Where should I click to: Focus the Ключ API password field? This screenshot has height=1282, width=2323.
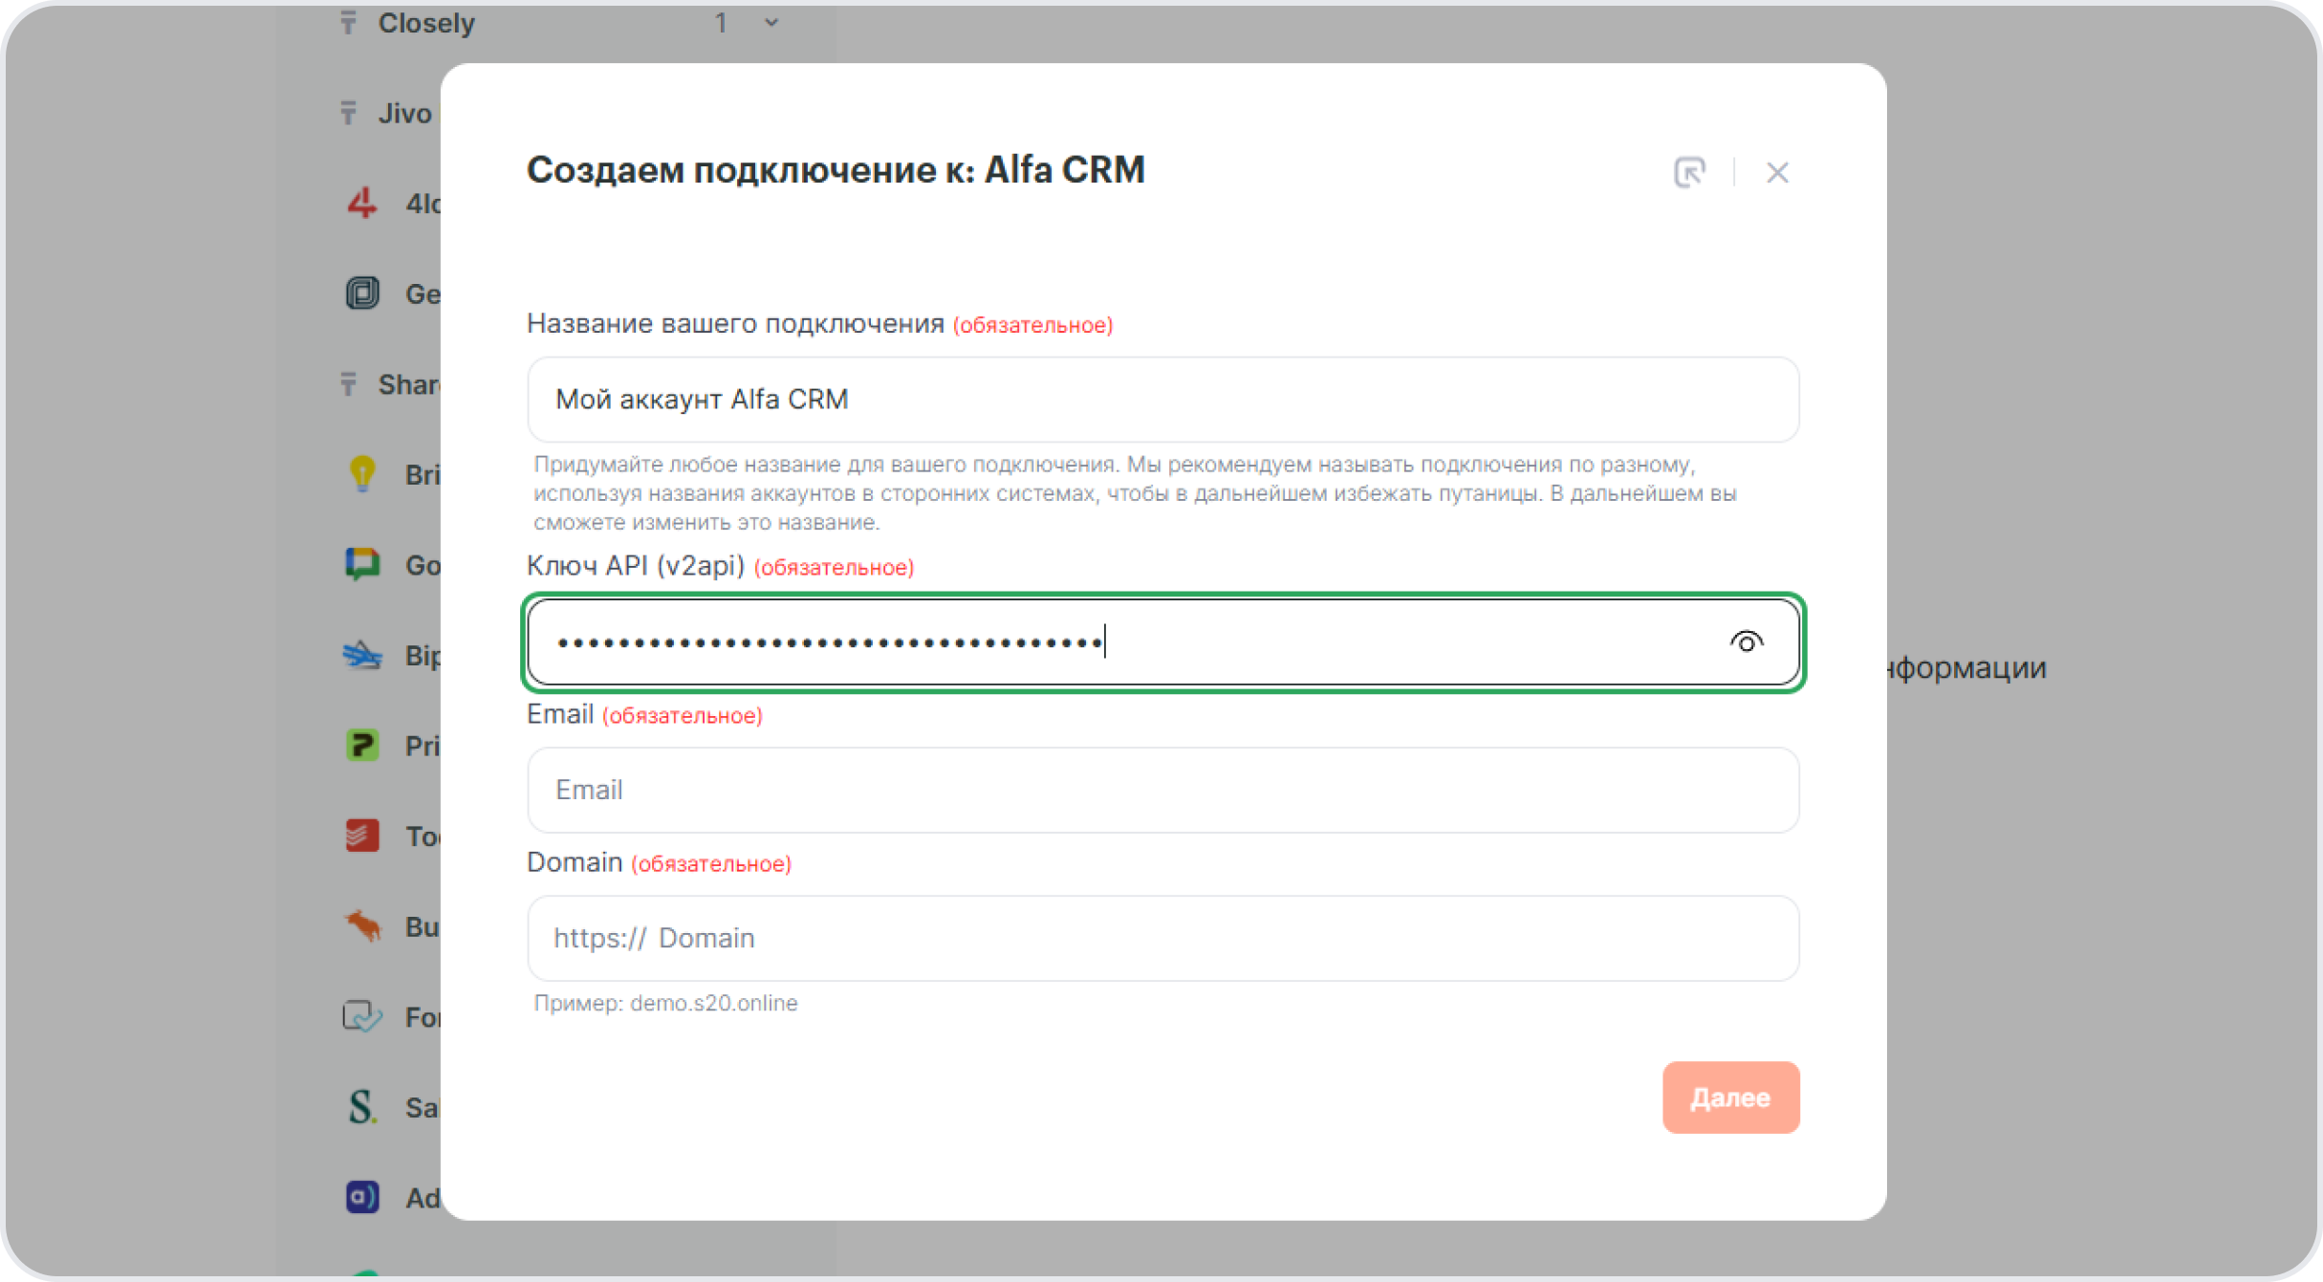coord(1162,641)
